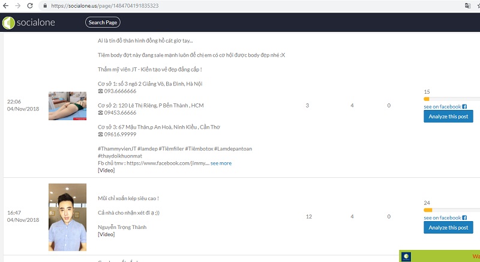The image size is (480, 262).
Task: Open the Search Page button
Action: click(x=103, y=23)
